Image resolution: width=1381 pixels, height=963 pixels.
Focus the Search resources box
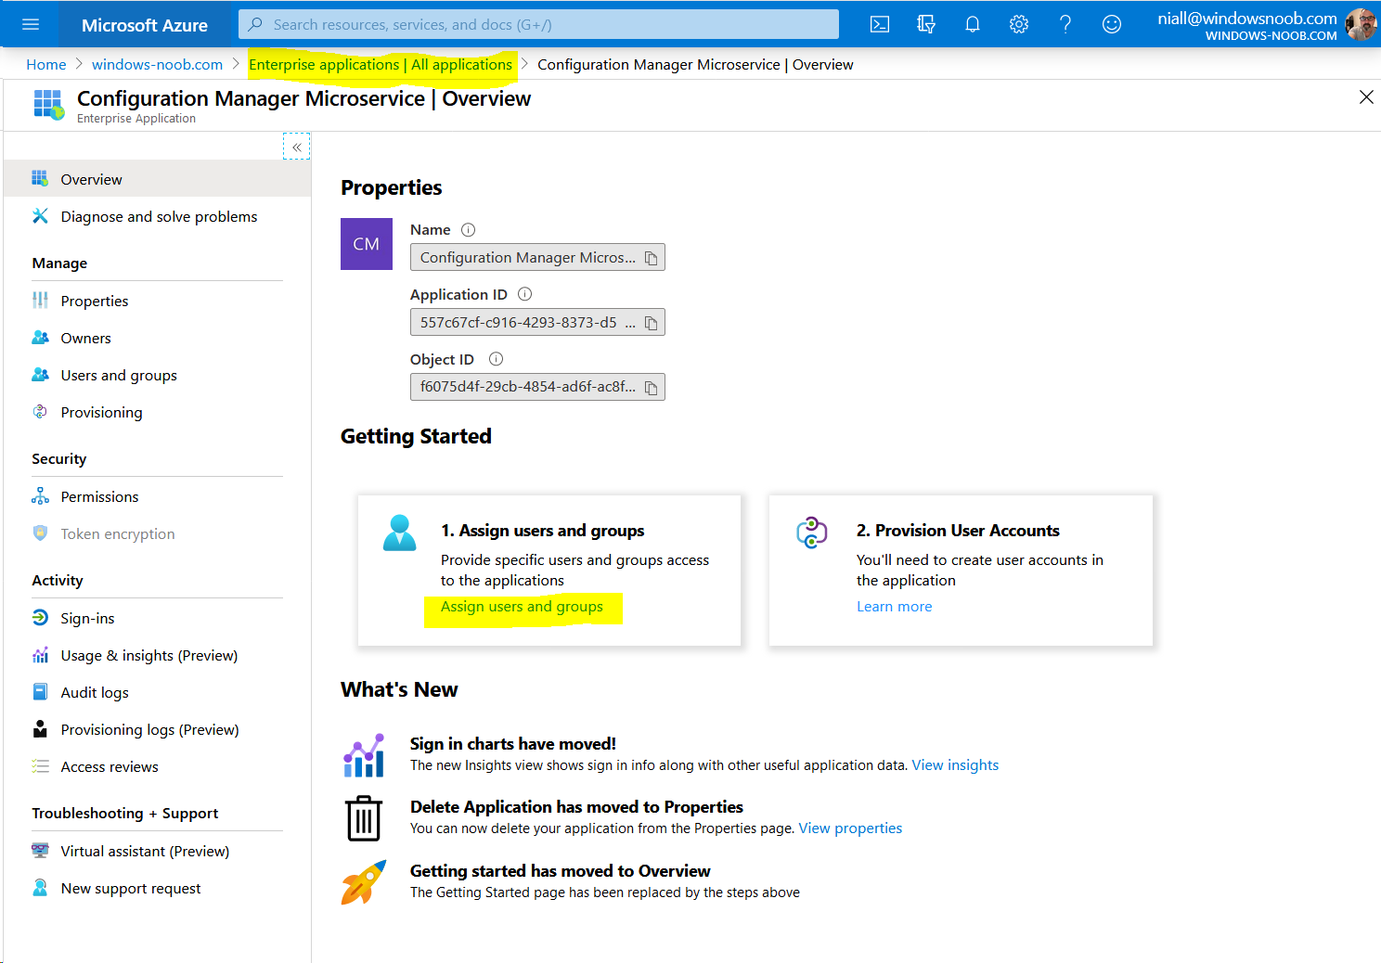tap(538, 24)
